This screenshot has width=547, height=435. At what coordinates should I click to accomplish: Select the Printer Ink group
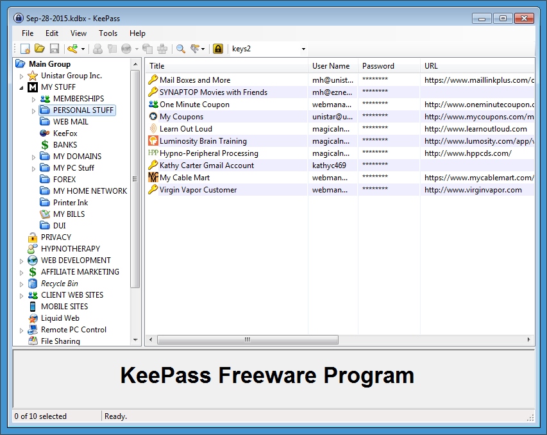[x=71, y=203]
